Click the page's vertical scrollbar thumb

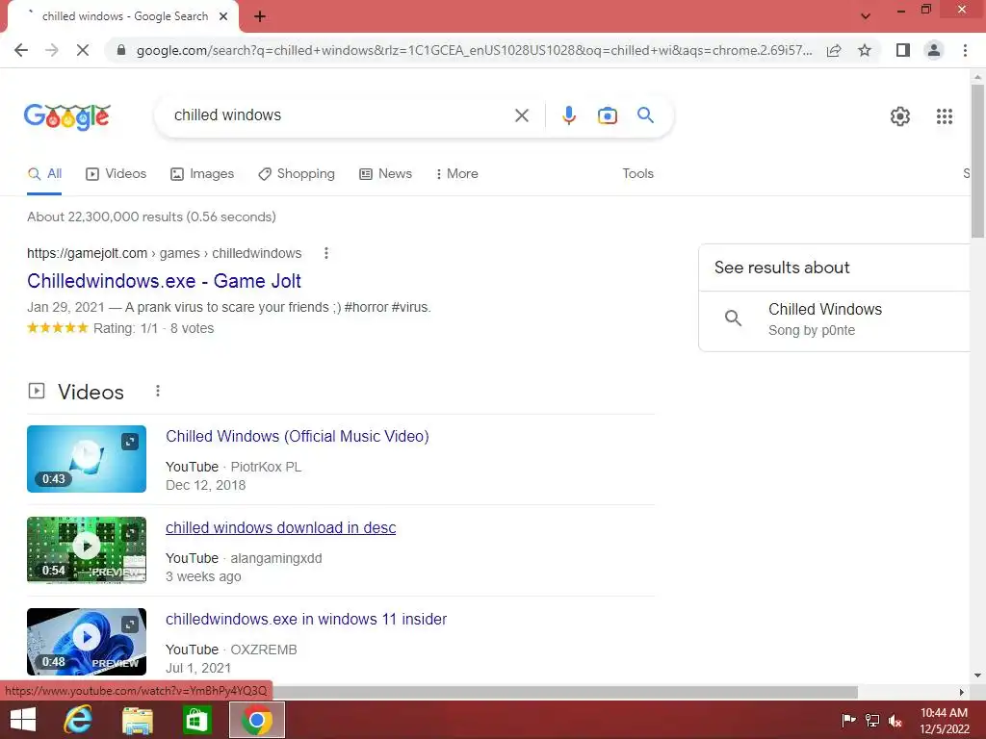click(x=977, y=161)
